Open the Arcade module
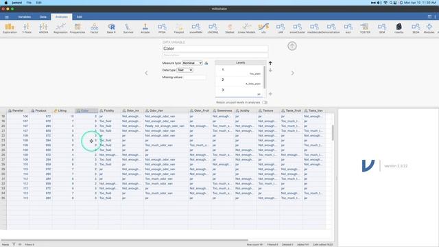This screenshot has height=247, width=439. click(x=145, y=28)
